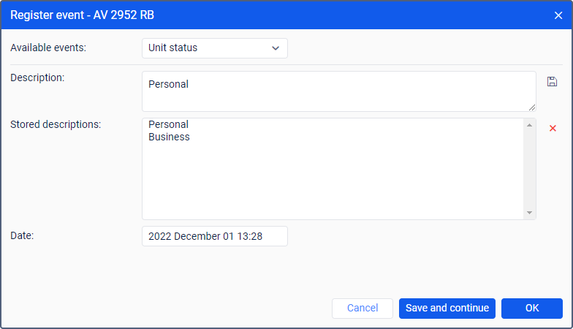Viewport: 573px width, 329px height.
Task: Delete stored description with red X icon
Action: pyautogui.click(x=553, y=128)
